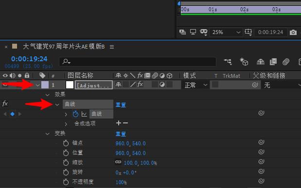
Task: Click 重置 link for 变换
Action: pos(121,134)
